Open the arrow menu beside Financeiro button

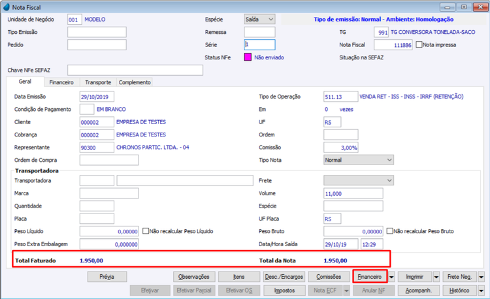(x=391, y=277)
